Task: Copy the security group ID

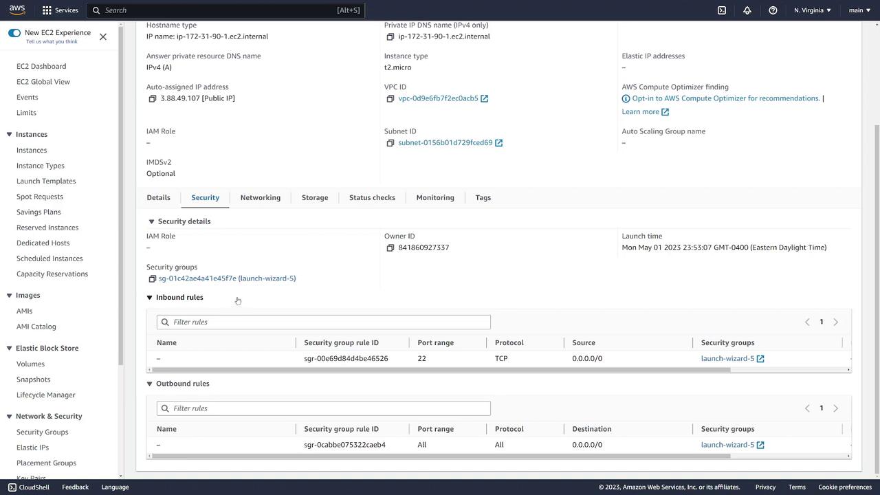Action: point(153,278)
